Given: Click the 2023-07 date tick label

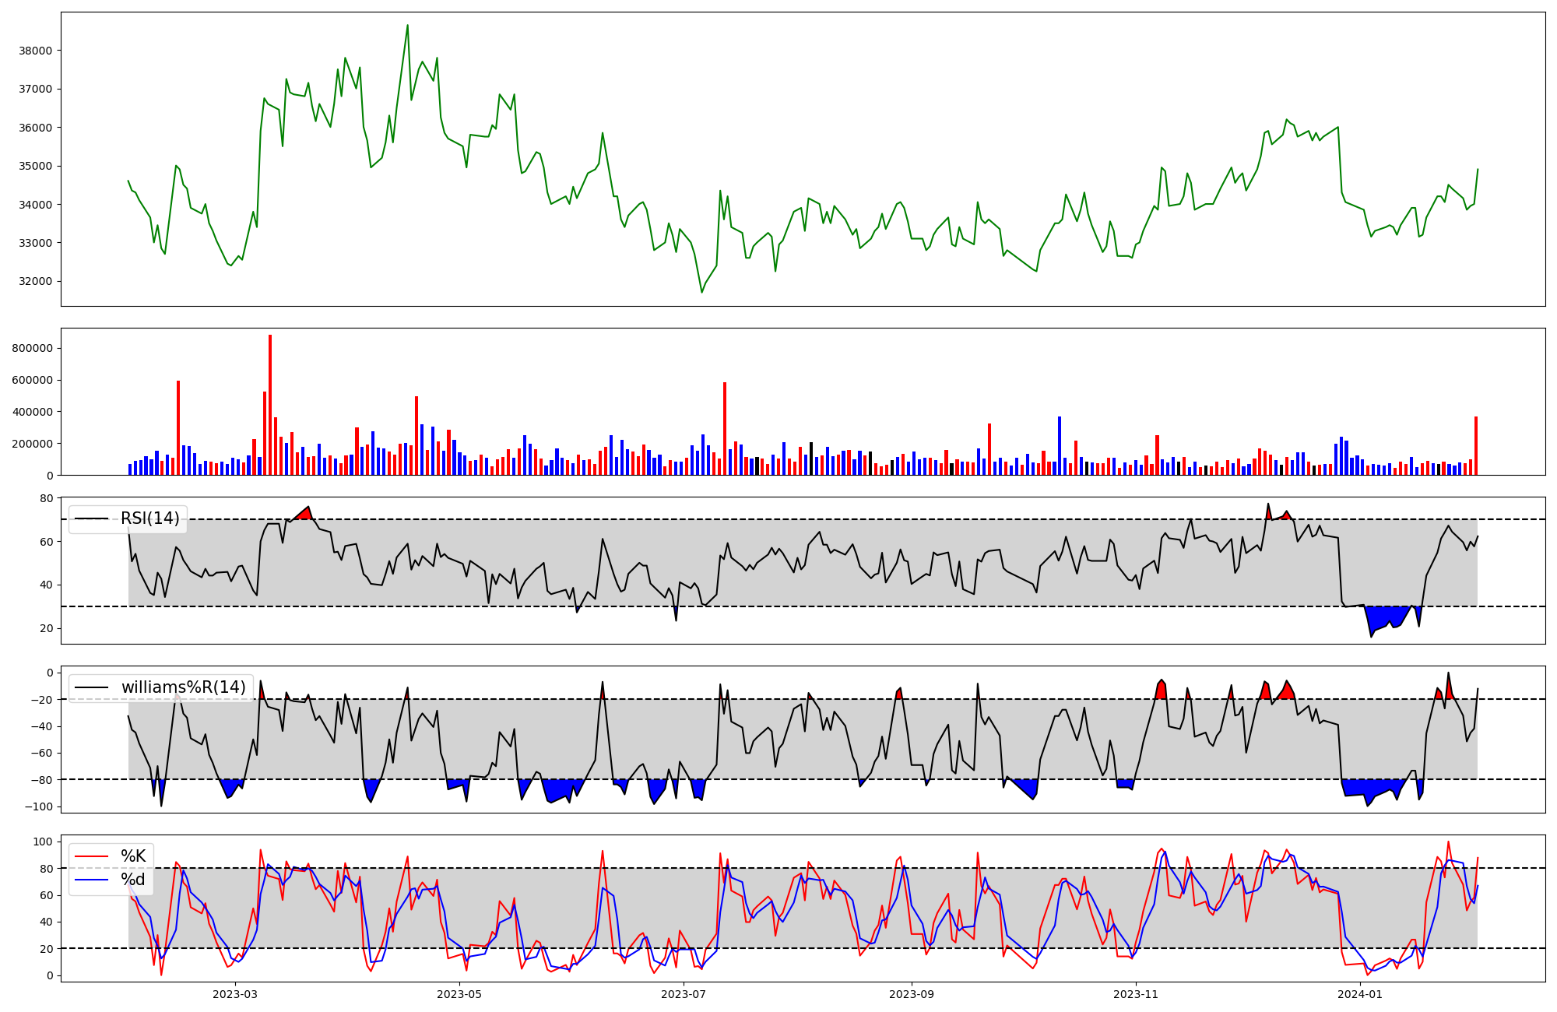Looking at the screenshot, I should (684, 994).
